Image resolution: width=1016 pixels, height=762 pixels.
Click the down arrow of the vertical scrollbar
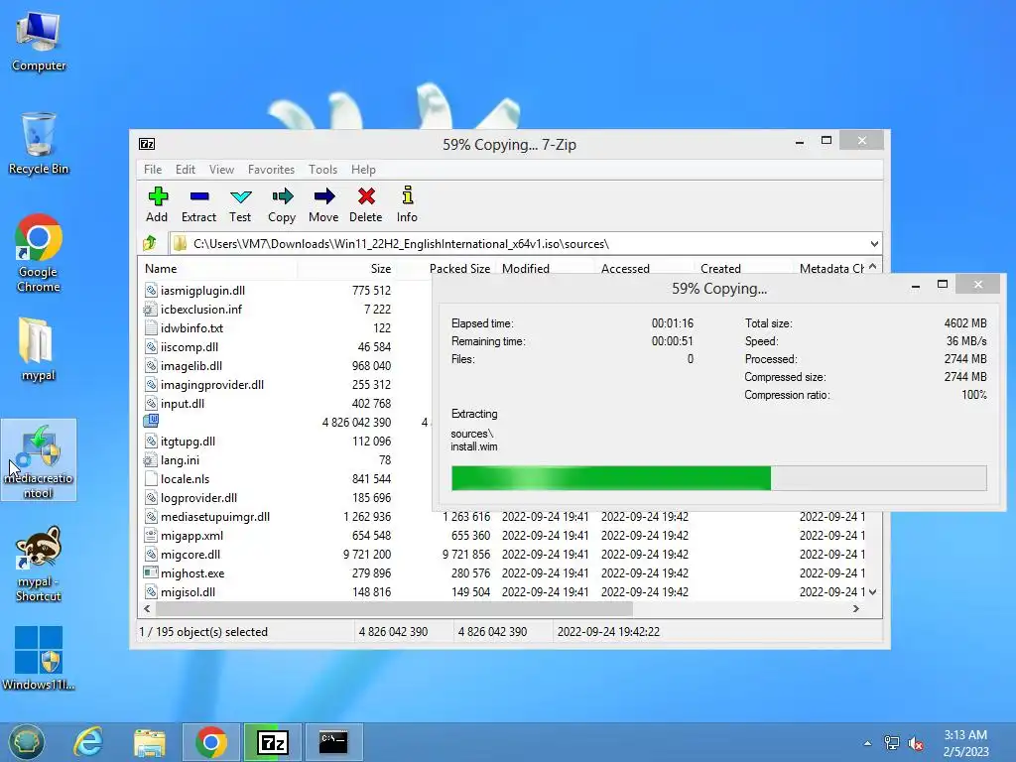[x=873, y=591]
